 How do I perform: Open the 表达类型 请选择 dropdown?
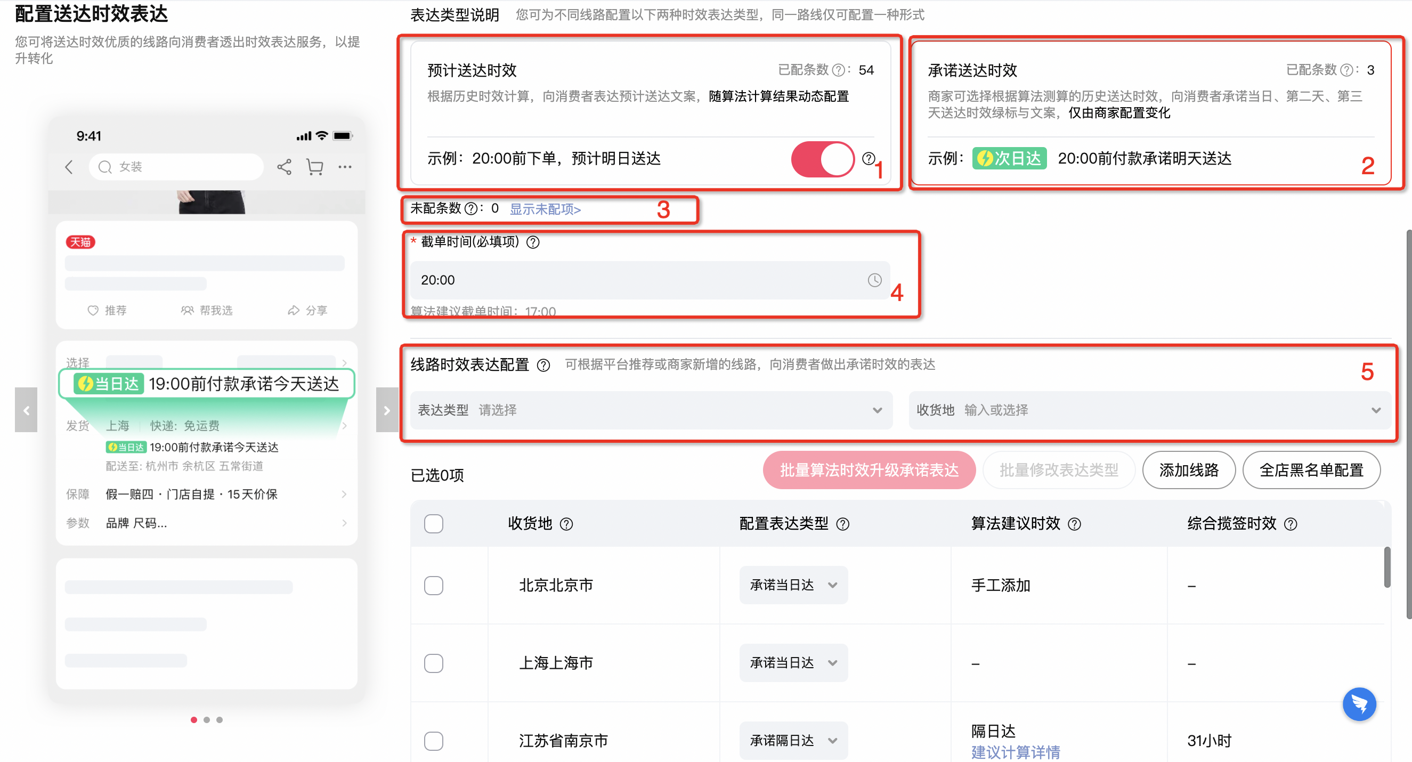coord(651,410)
